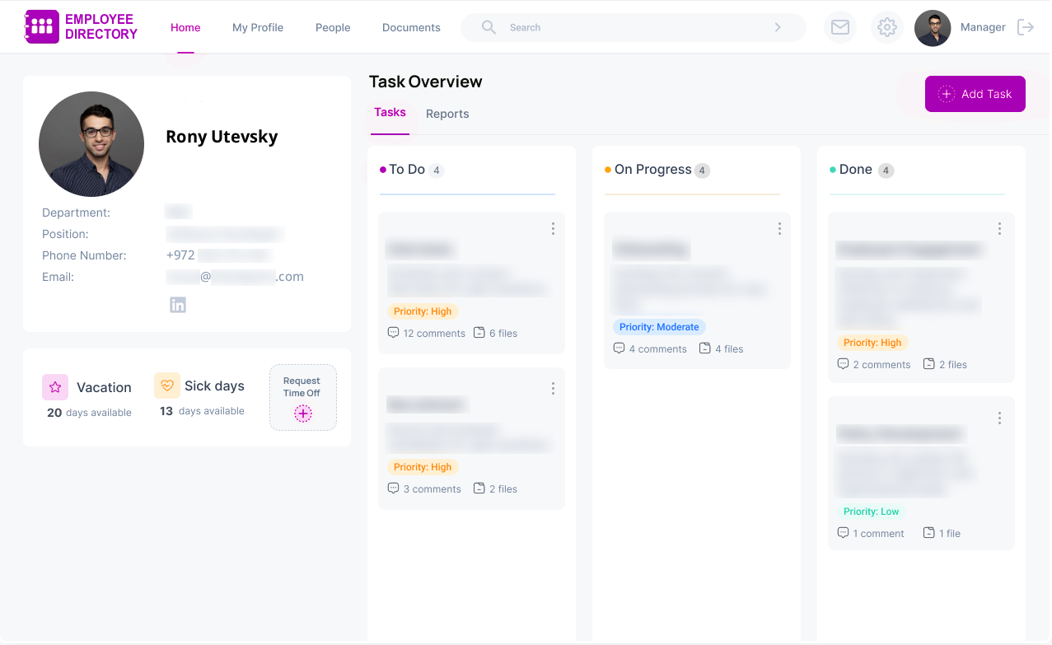Click the files icon showing 6 files
This screenshot has width=1052, height=645.
click(479, 333)
